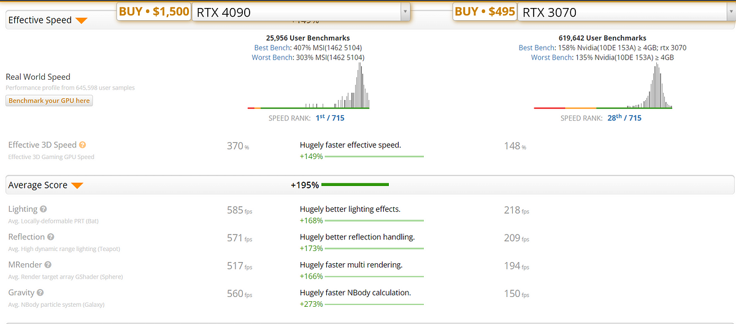Click the BUY $495 button
The width and height of the screenshot is (736, 324).
[485, 12]
